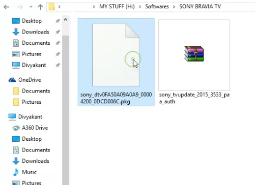Click the A360 Drive icon
This screenshot has height=185, width=255.
(x=16, y=128)
